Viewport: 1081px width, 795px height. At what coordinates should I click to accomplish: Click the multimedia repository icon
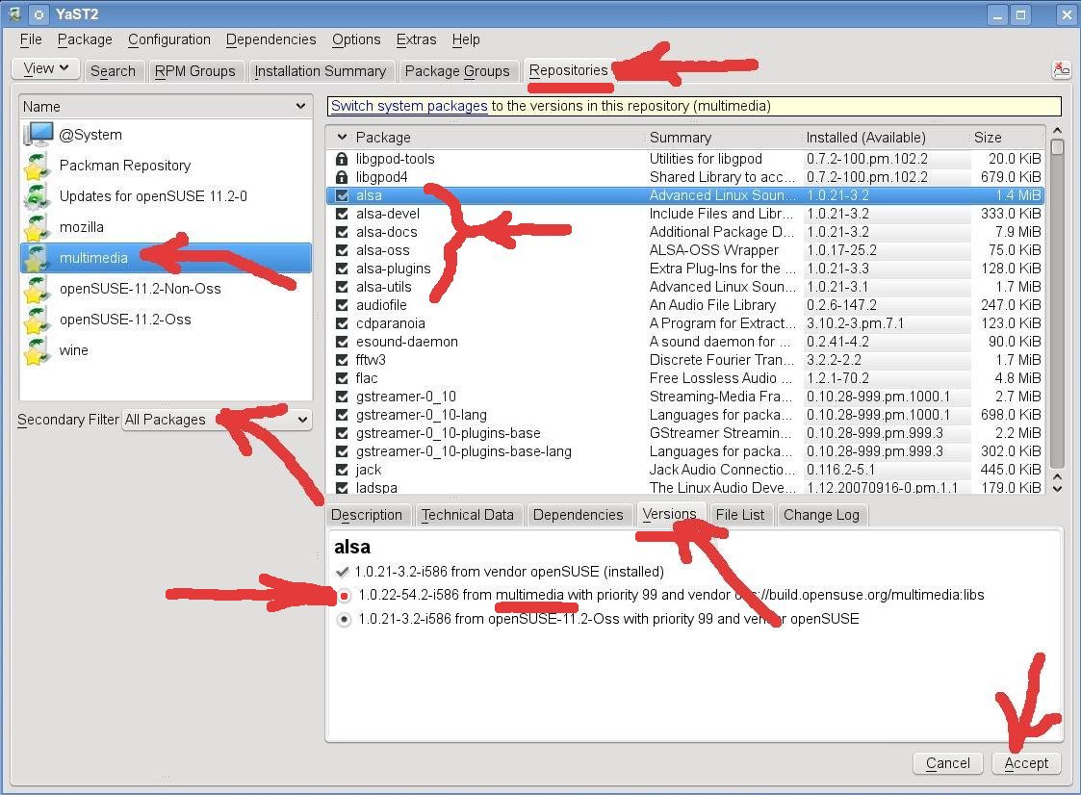click(36, 258)
